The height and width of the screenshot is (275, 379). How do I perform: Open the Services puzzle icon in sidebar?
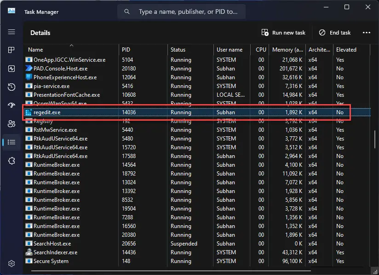pyautogui.click(x=11, y=161)
